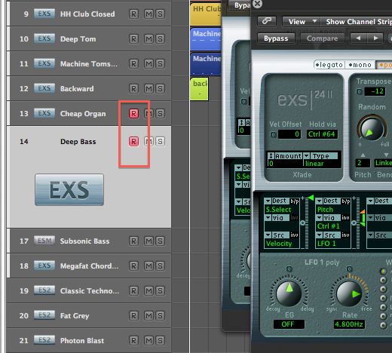Click the LFO 1 Rate knob
This screenshot has height=353, width=392.
349,293
